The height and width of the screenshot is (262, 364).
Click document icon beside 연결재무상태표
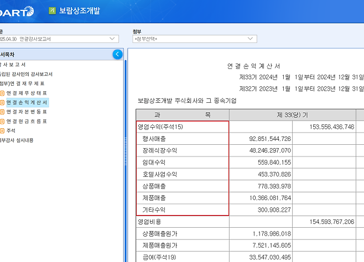click(x=2, y=93)
